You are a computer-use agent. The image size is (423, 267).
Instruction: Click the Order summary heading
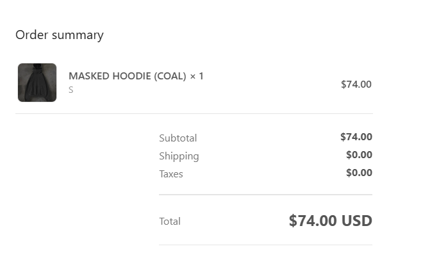pos(59,35)
